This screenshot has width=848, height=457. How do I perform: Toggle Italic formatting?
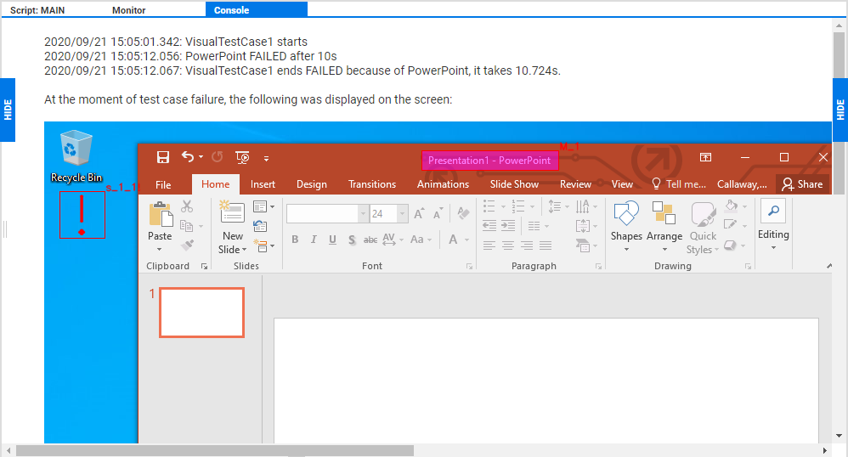pyautogui.click(x=314, y=239)
